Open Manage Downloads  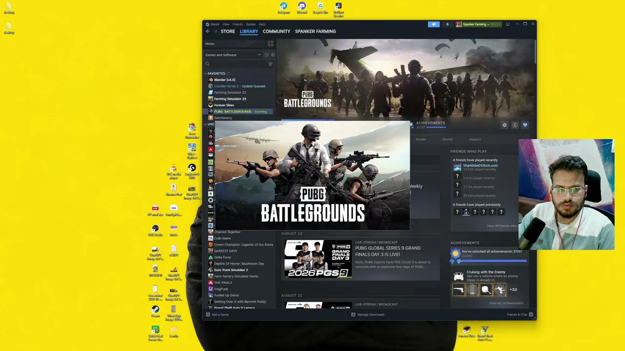[x=368, y=315]
